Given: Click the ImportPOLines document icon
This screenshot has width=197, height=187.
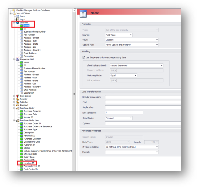Looking at the screenshot, I should [x=14, y=13].
